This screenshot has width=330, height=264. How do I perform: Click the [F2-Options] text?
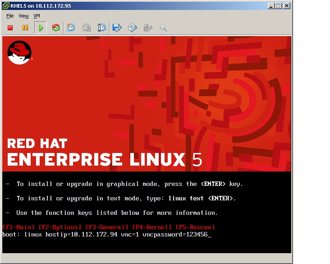(x=60, y=227)
